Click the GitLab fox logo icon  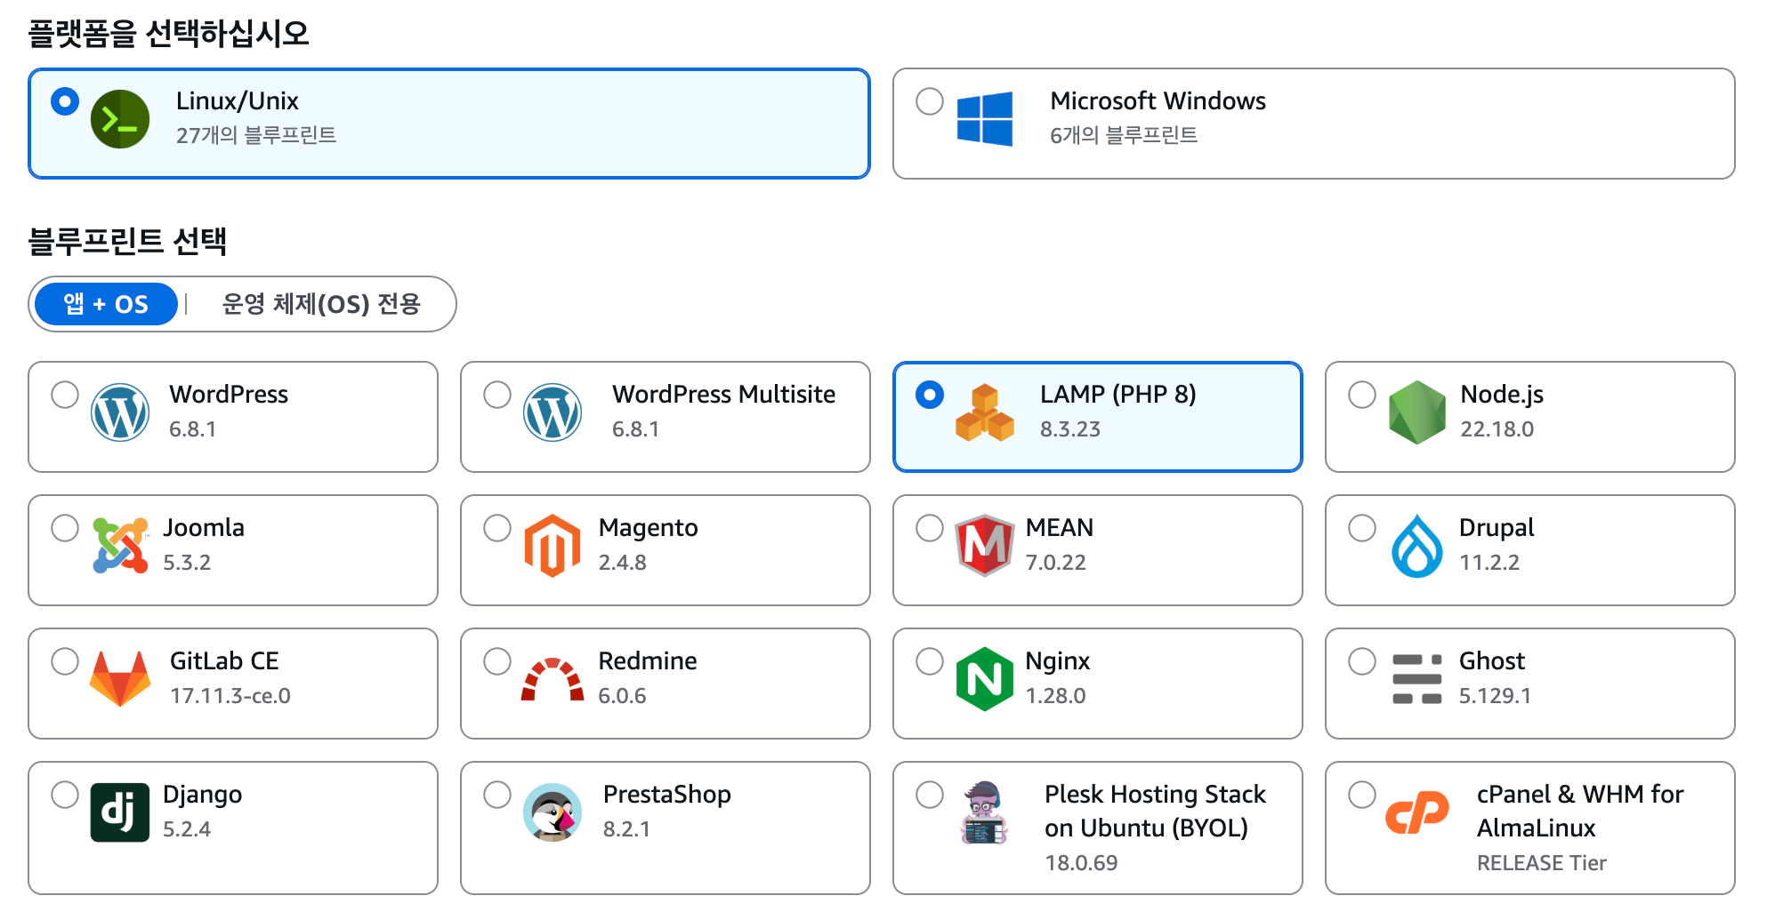click(120, 679)
